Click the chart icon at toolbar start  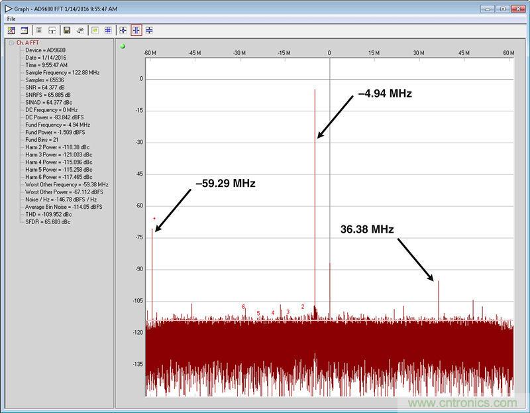pyautogui.click(x=11, y=30)
